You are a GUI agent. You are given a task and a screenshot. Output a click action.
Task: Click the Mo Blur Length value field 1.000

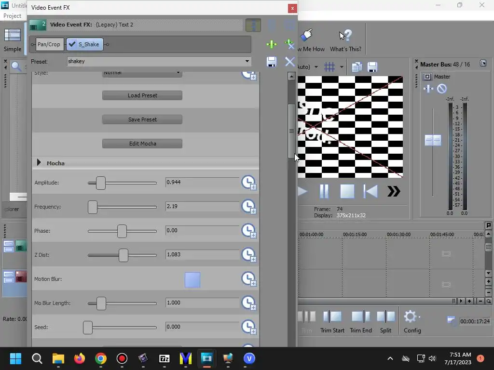click(x=202, y=303)
